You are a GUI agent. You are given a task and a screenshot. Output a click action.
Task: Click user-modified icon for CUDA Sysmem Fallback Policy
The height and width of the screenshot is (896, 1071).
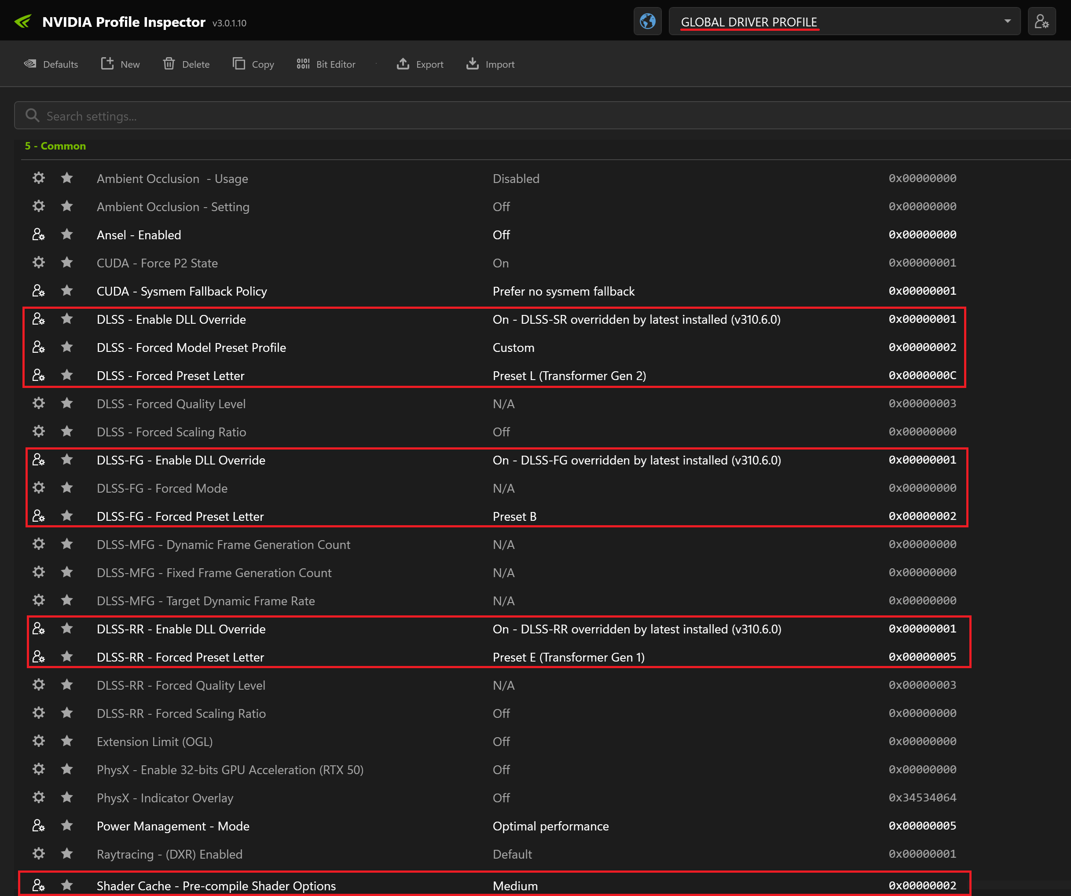[39, 291]
